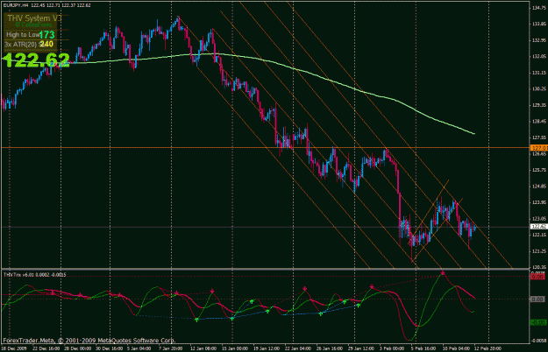Select the High to Low label

pyautogui.click(x=23, y=34)
